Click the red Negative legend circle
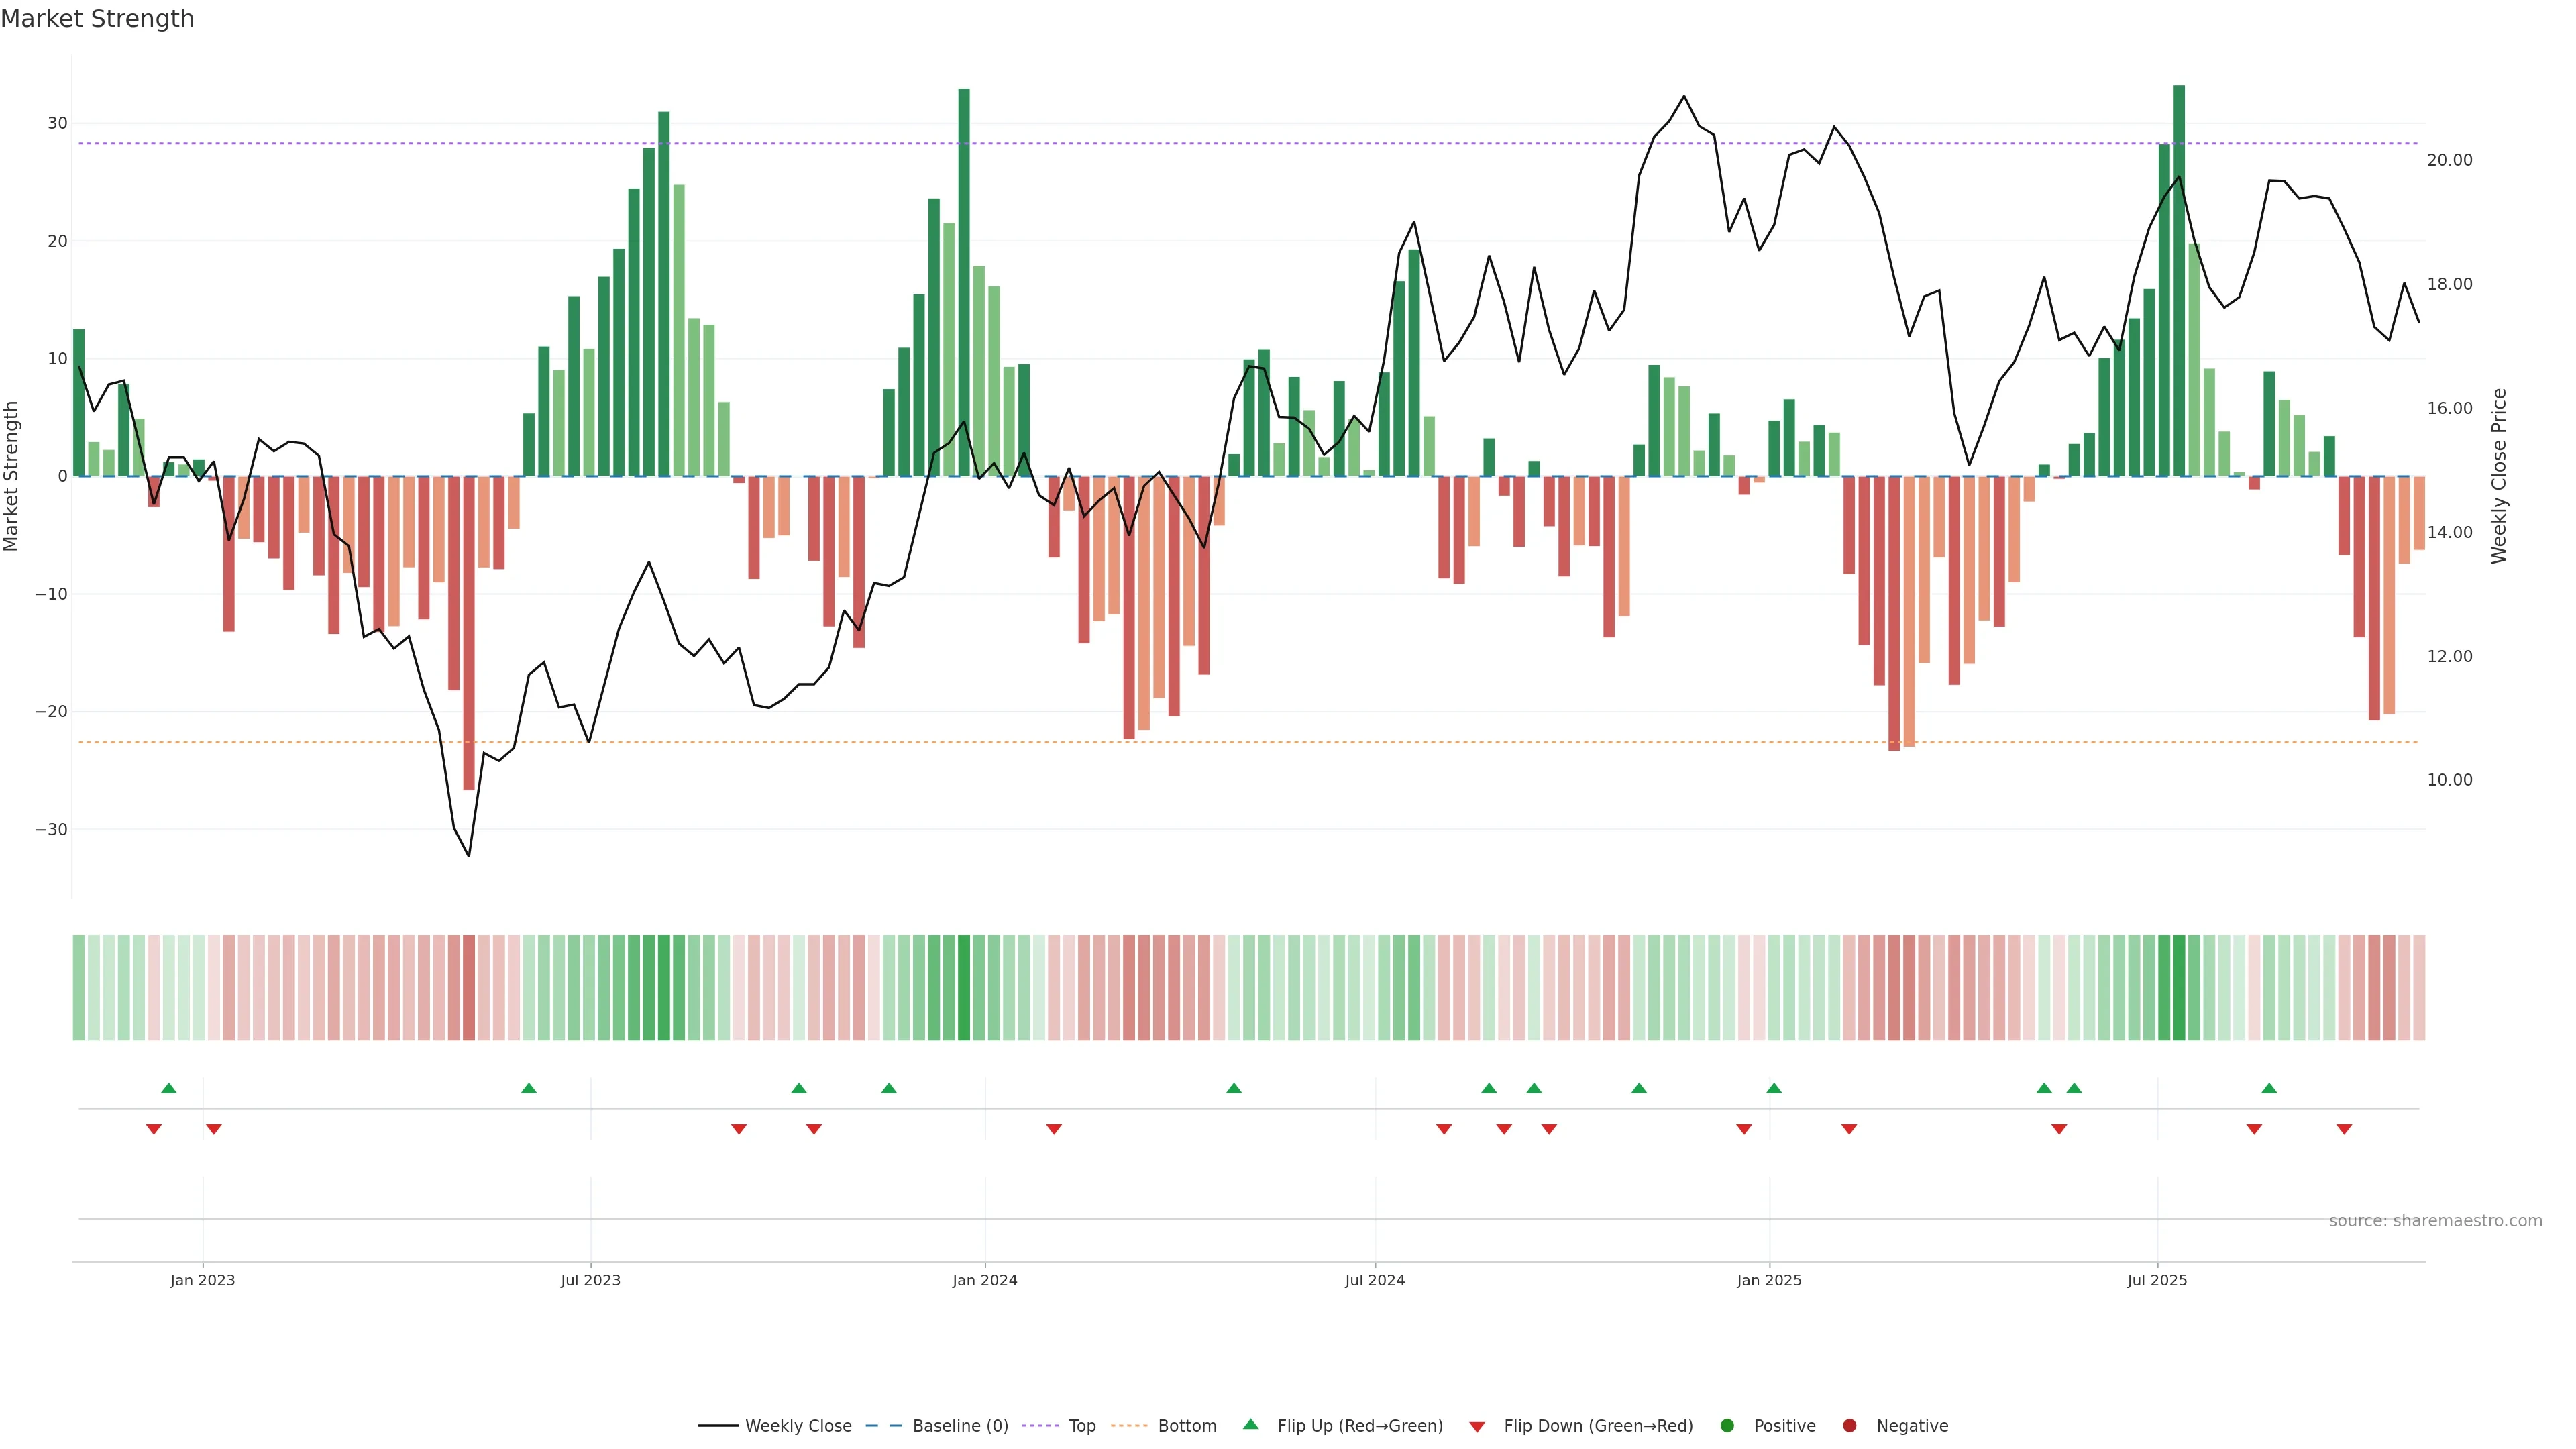 (x=1849, y=1426)
